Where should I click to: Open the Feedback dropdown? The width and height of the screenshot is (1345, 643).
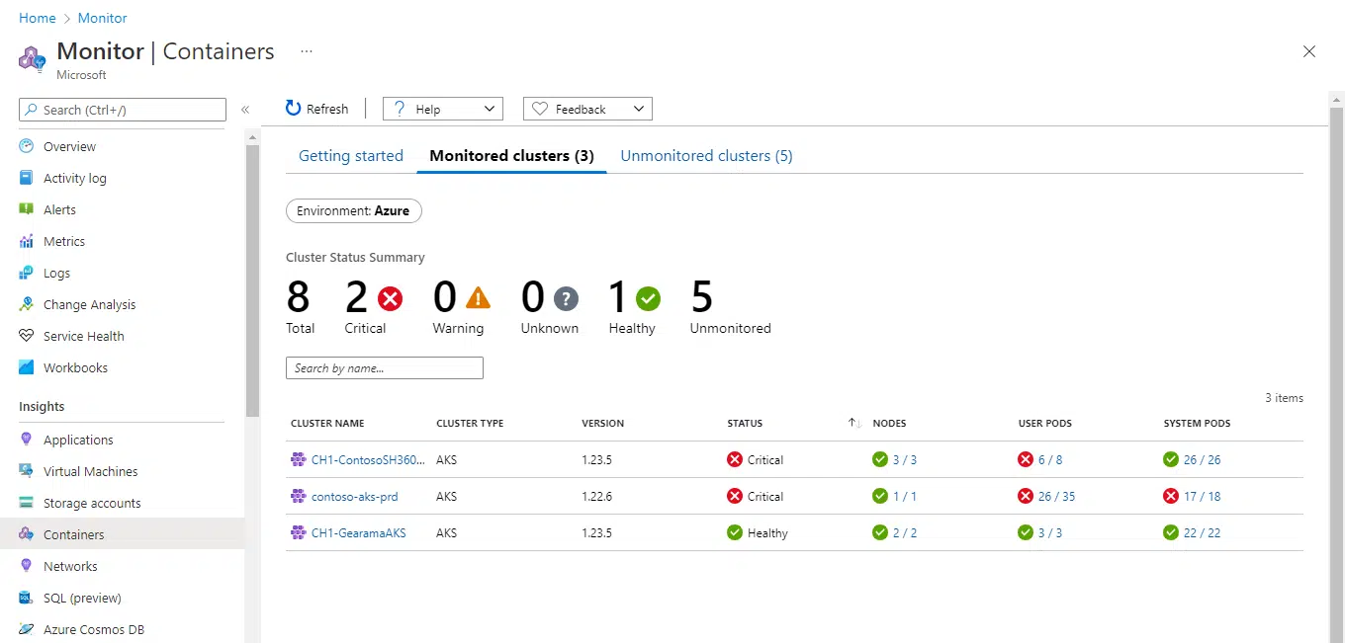(586, 109)
